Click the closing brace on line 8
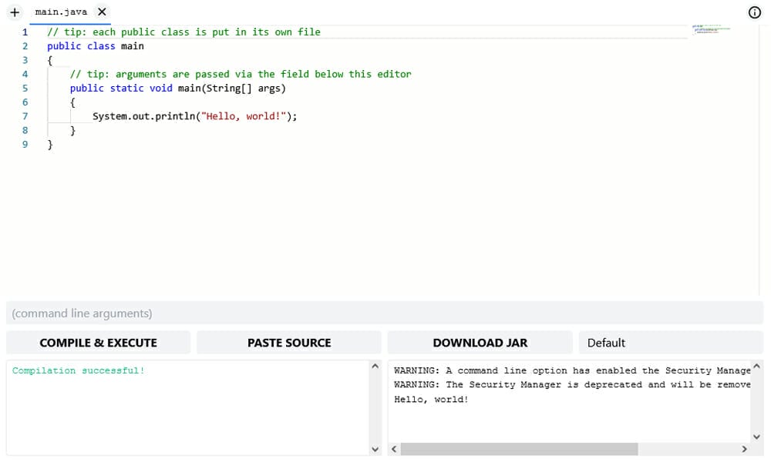This screenshot has width=771, height=462. tap(72, 131)
